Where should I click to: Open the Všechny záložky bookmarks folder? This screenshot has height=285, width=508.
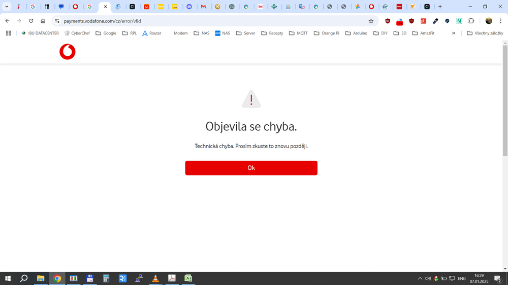click(485, 33)
